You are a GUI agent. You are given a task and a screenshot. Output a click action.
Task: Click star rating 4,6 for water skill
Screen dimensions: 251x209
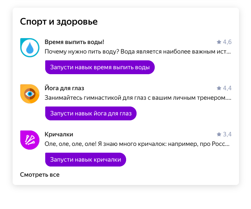[224, 42]
